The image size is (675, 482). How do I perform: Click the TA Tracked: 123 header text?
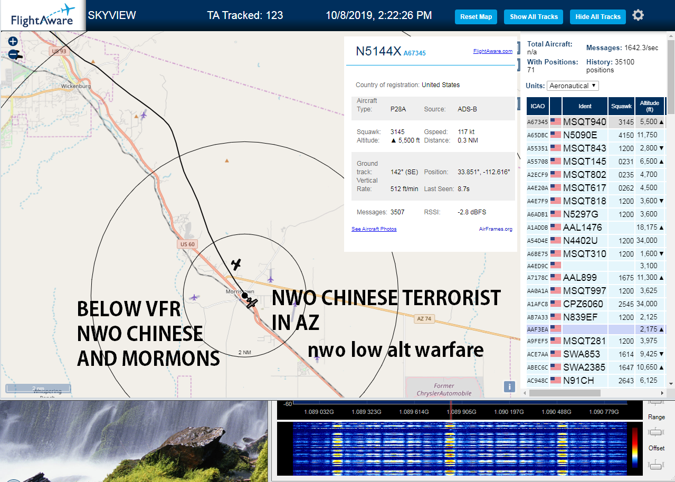click(x=245, y=15)
